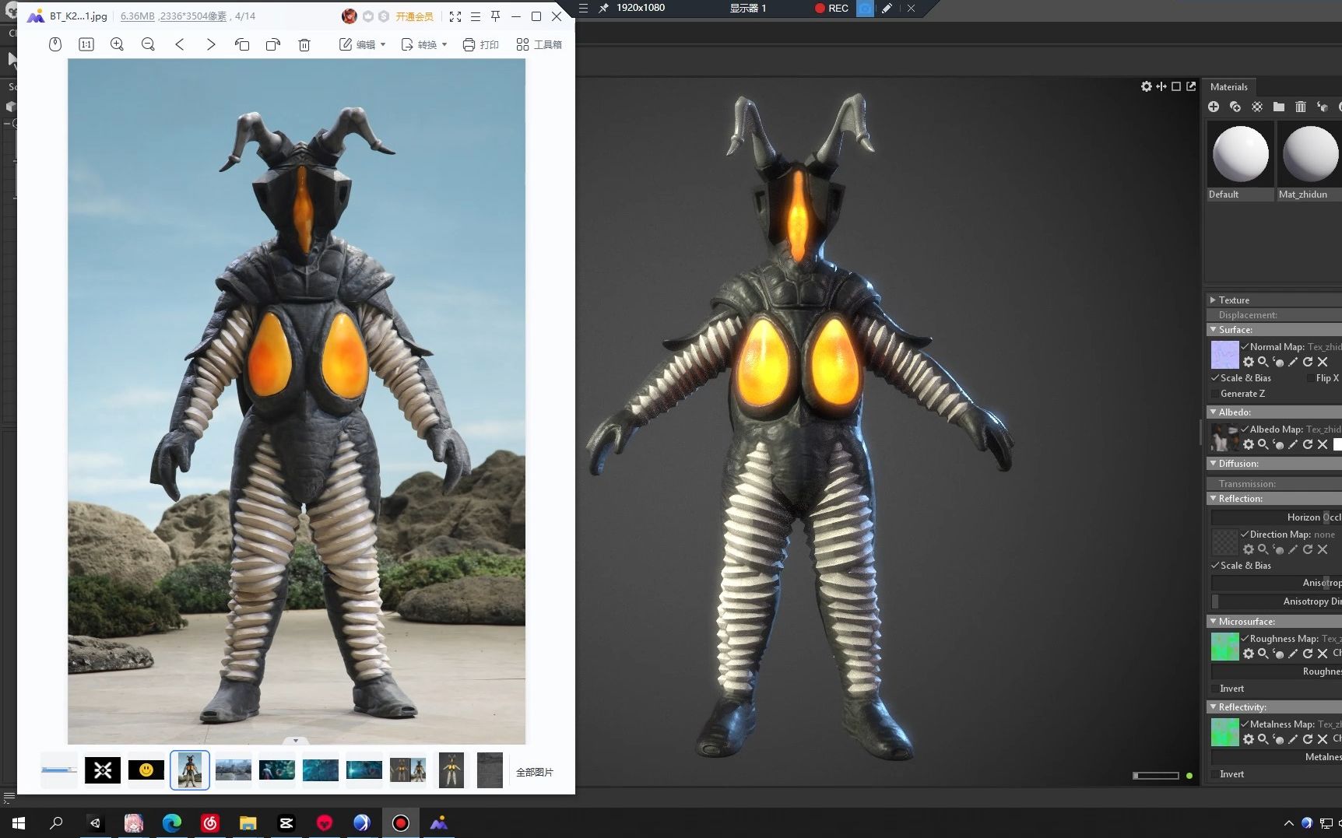Open Normal Map texture settings gear
This screenshot has width=1342, height=838.
point(1249,362)
